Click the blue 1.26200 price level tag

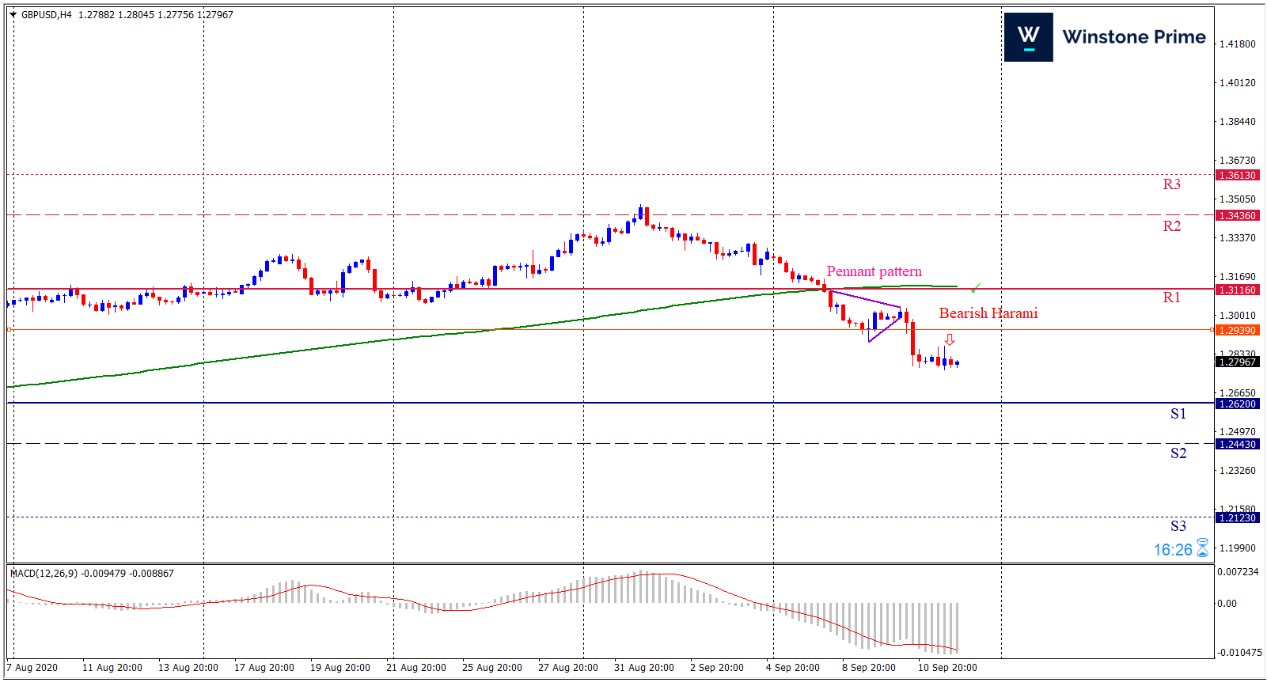point(1237,404)
